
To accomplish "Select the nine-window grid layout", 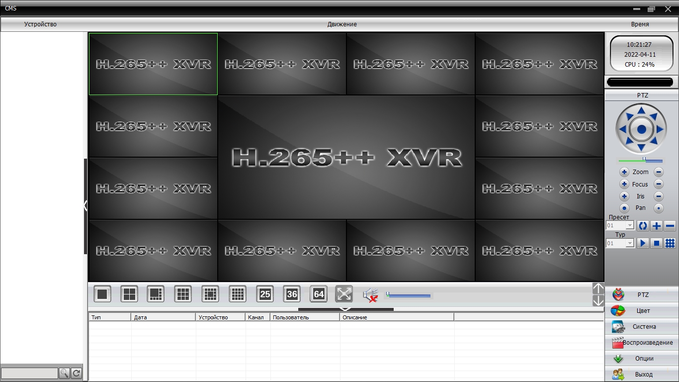I will click(x=183, y=294).
